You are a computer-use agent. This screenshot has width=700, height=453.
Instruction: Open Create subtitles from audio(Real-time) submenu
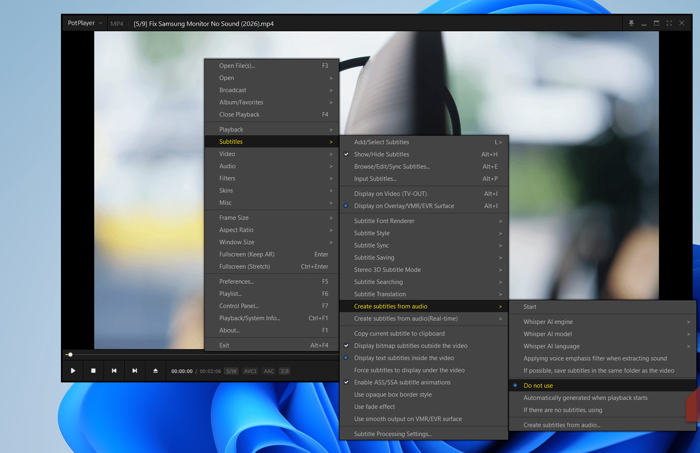pos(424,318)
